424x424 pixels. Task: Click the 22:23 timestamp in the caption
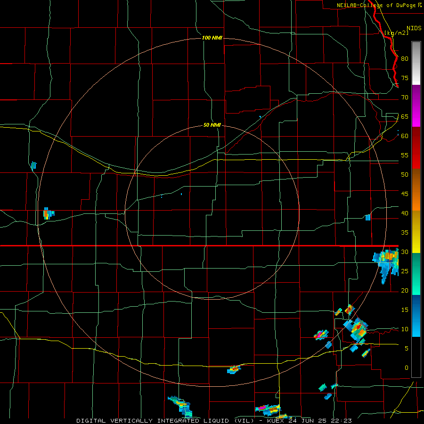point(341,421)
